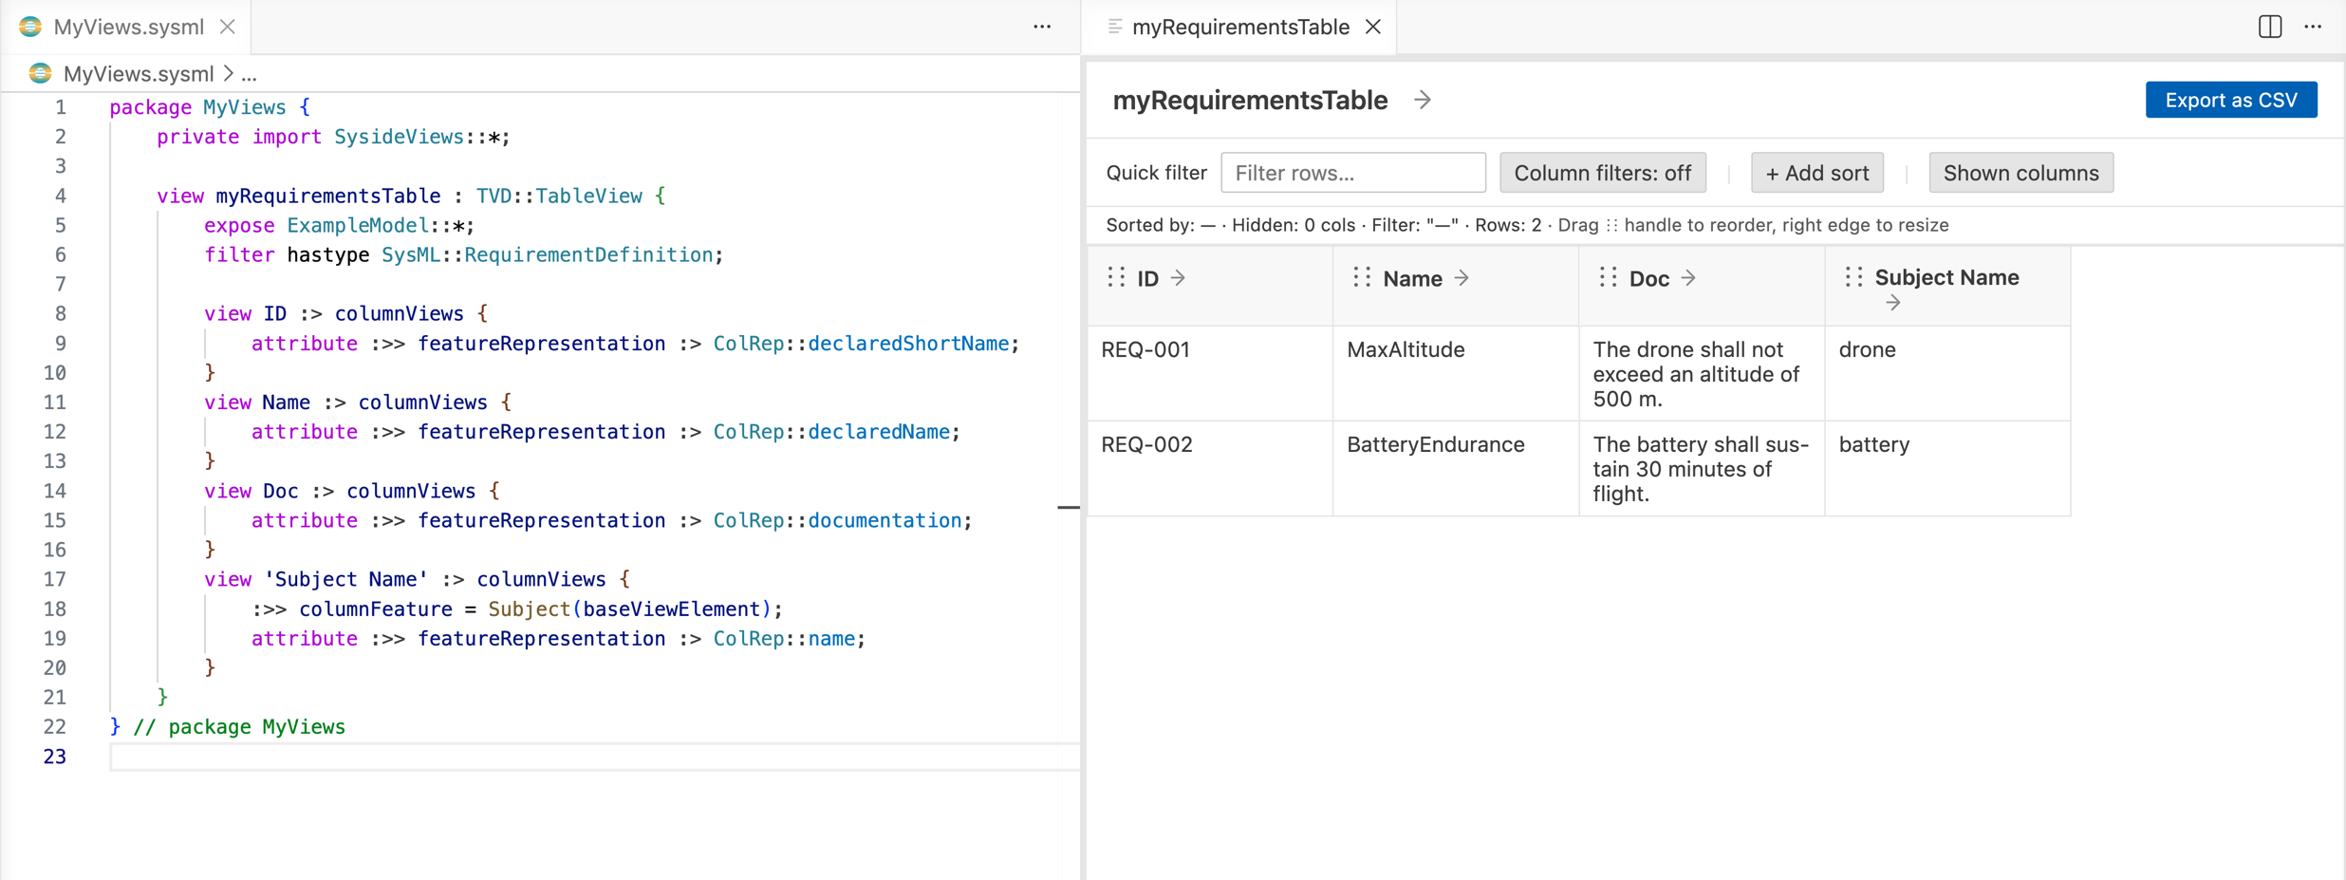Expand the breadcrumb ellipsis item
Screen dimensions: 2346x880
pos(249,74)
